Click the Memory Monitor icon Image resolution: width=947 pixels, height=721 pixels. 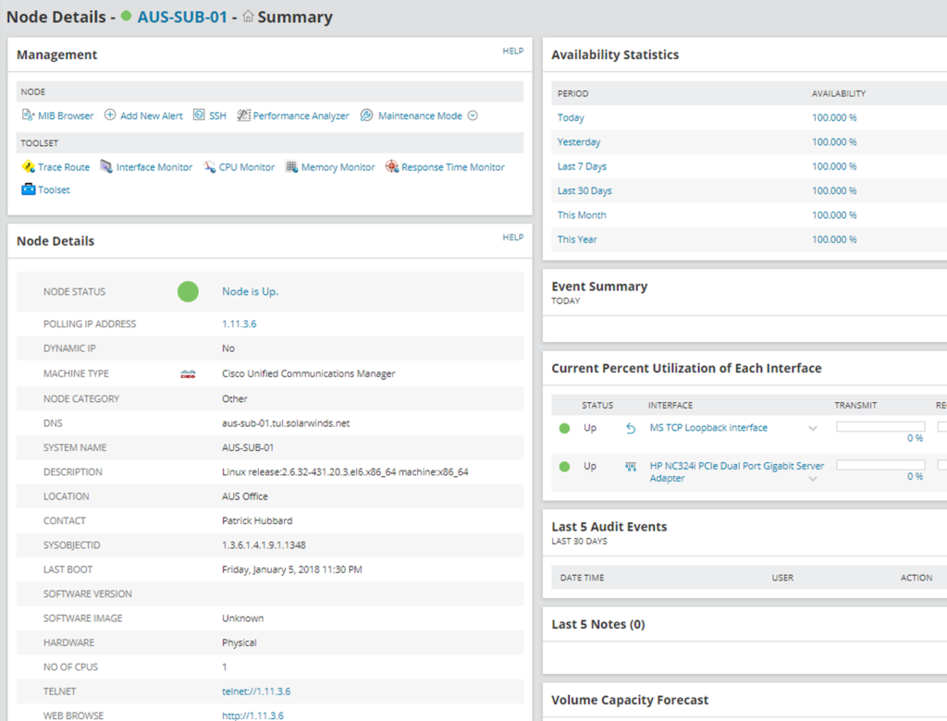291,166
